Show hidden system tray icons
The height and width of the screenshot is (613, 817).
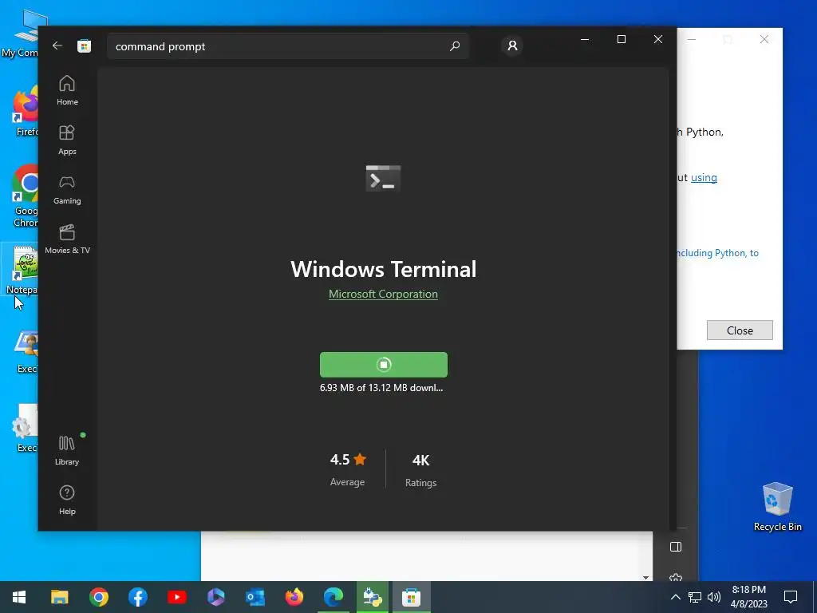tap(675, 597)
